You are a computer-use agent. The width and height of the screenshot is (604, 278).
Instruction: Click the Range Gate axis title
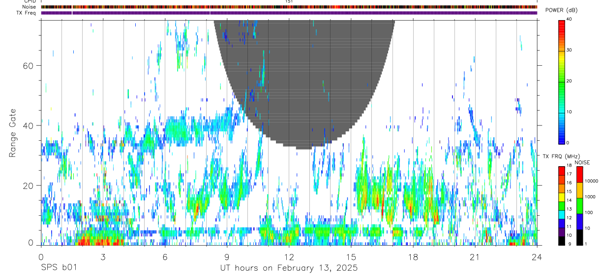pos(13,133)
